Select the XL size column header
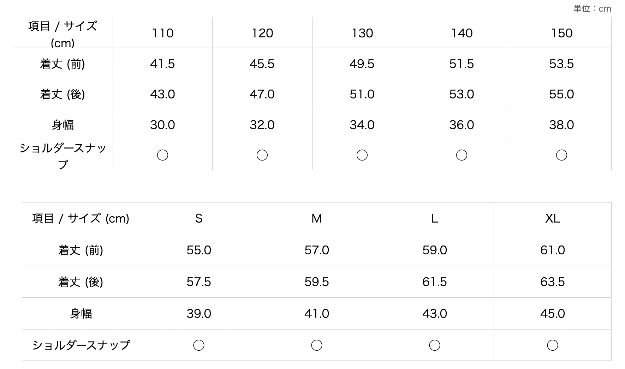This screenshot has width=625, height=369. point(553,218)
